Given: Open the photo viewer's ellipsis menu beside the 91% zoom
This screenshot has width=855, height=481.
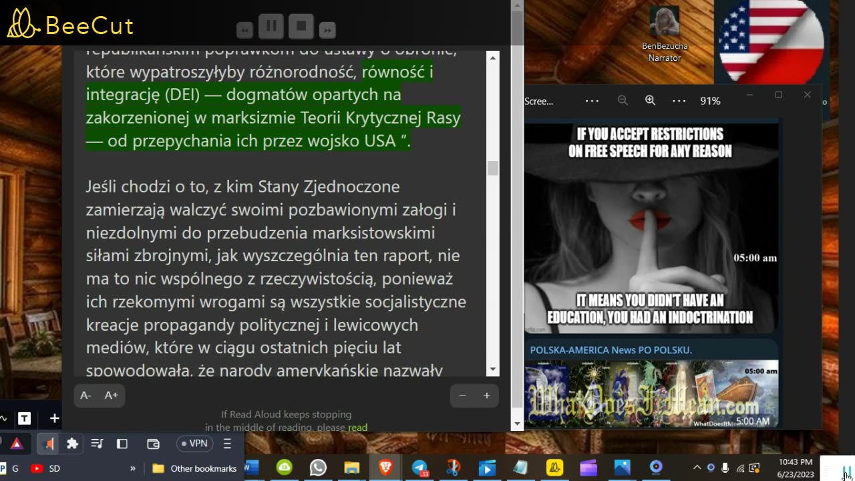Looking at the screenshot, I should 679,101.
